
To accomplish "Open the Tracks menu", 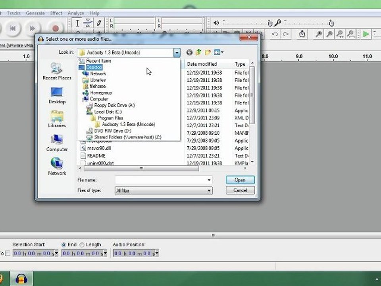I will click(x=13, y=13).
